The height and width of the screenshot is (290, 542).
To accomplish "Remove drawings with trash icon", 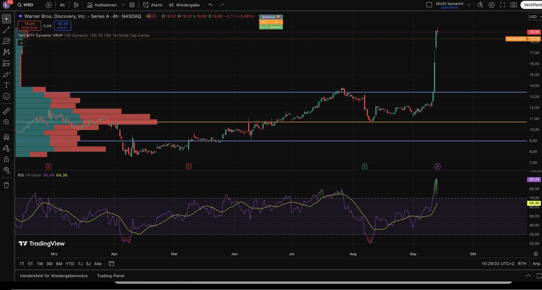I will (x=6, y=185).
